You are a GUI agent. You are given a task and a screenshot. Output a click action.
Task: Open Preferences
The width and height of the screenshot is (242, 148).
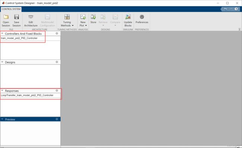[x=142, y=19]
